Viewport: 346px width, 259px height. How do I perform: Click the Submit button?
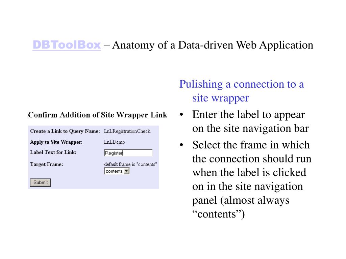(41, 182)
